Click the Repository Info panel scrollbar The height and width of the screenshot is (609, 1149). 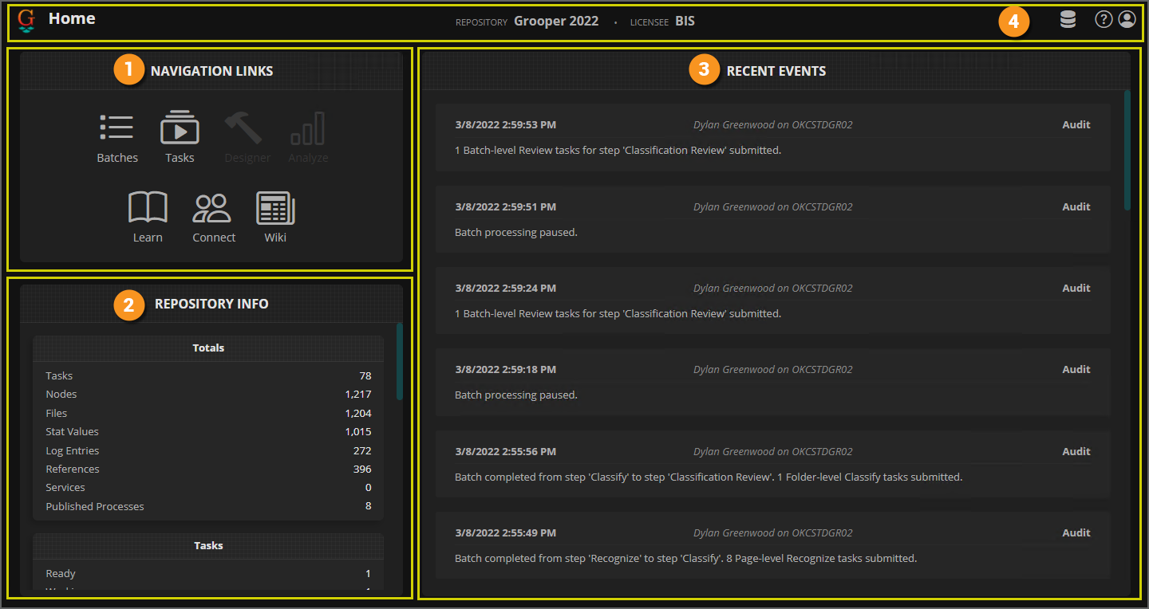pos(400,361)
